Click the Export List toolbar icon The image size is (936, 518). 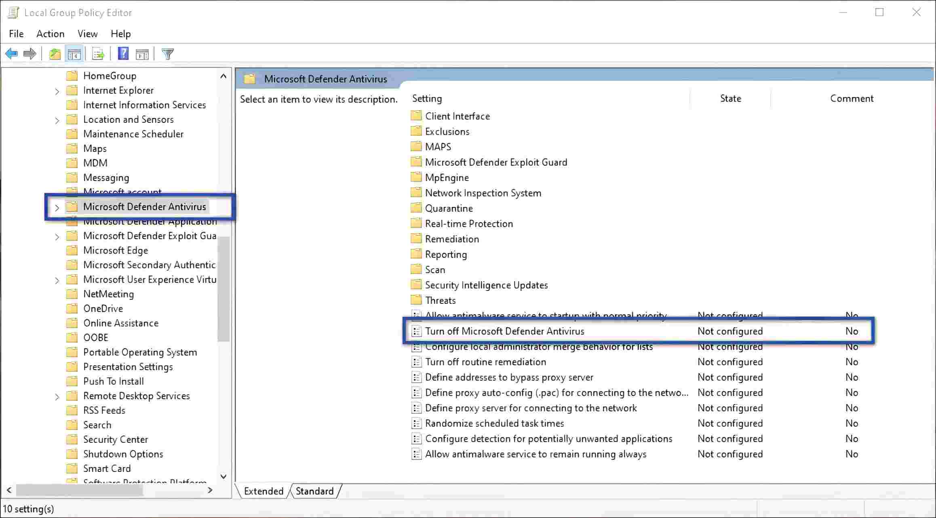[x=98, y=54]
